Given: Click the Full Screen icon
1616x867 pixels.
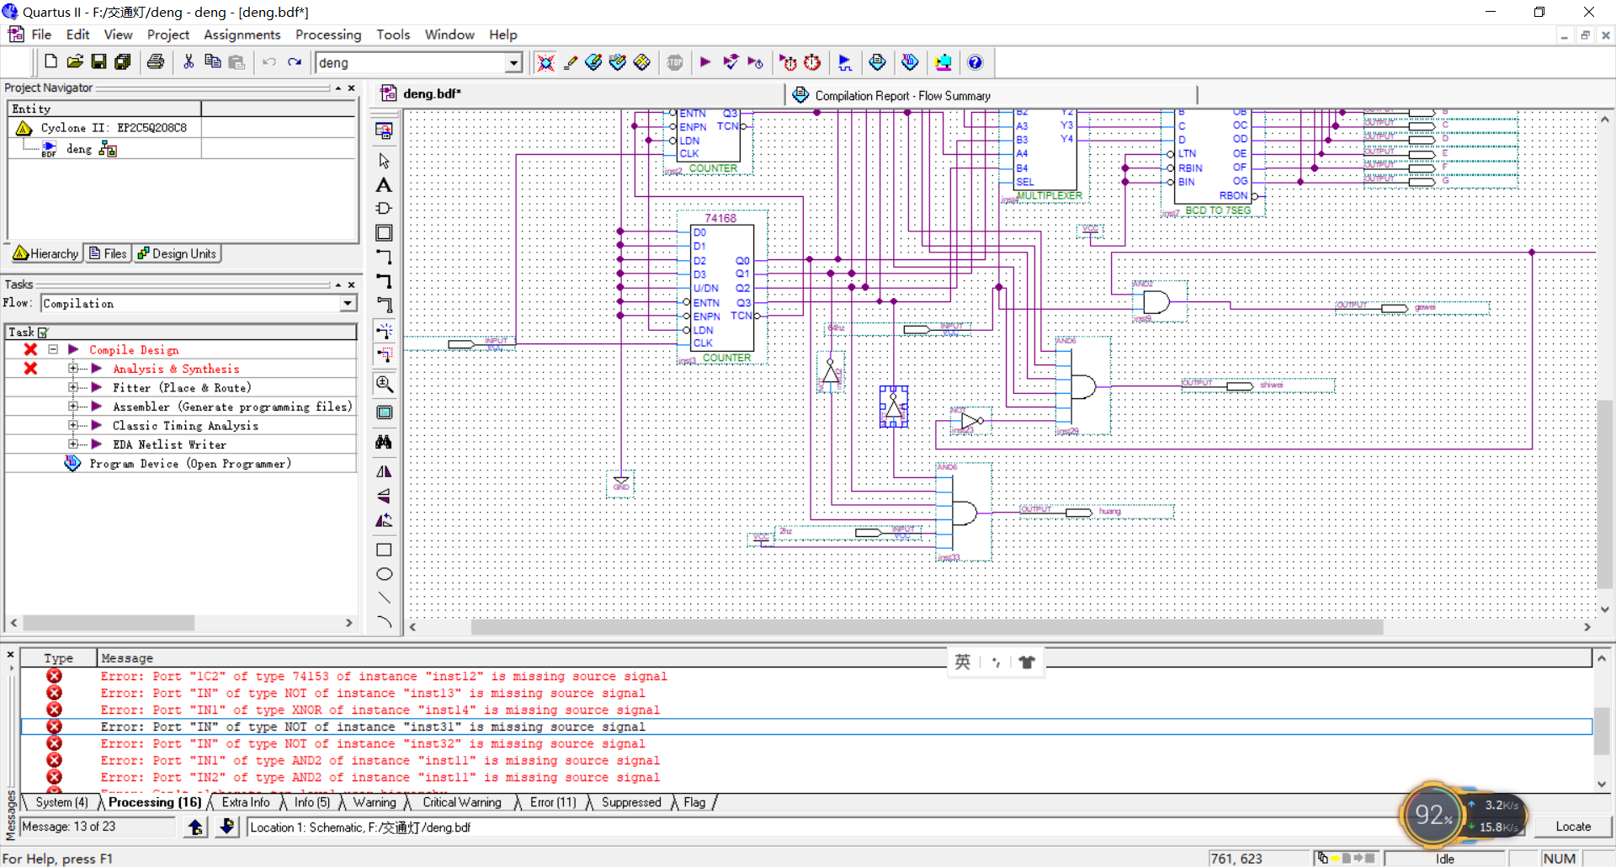Looking at the screenshot, I should (x=384, y=412).
